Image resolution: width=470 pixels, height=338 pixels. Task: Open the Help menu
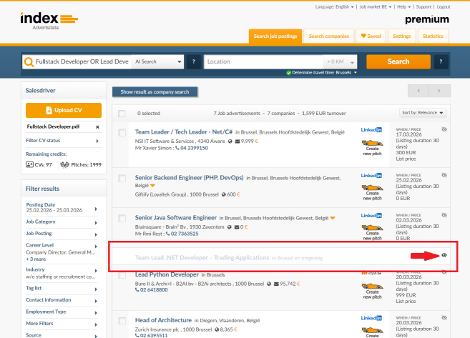pos(403,7)
